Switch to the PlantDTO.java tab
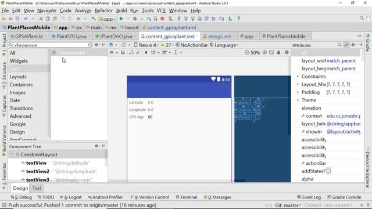Viewport: 372px width, 209px height. (x=71, y=37)
